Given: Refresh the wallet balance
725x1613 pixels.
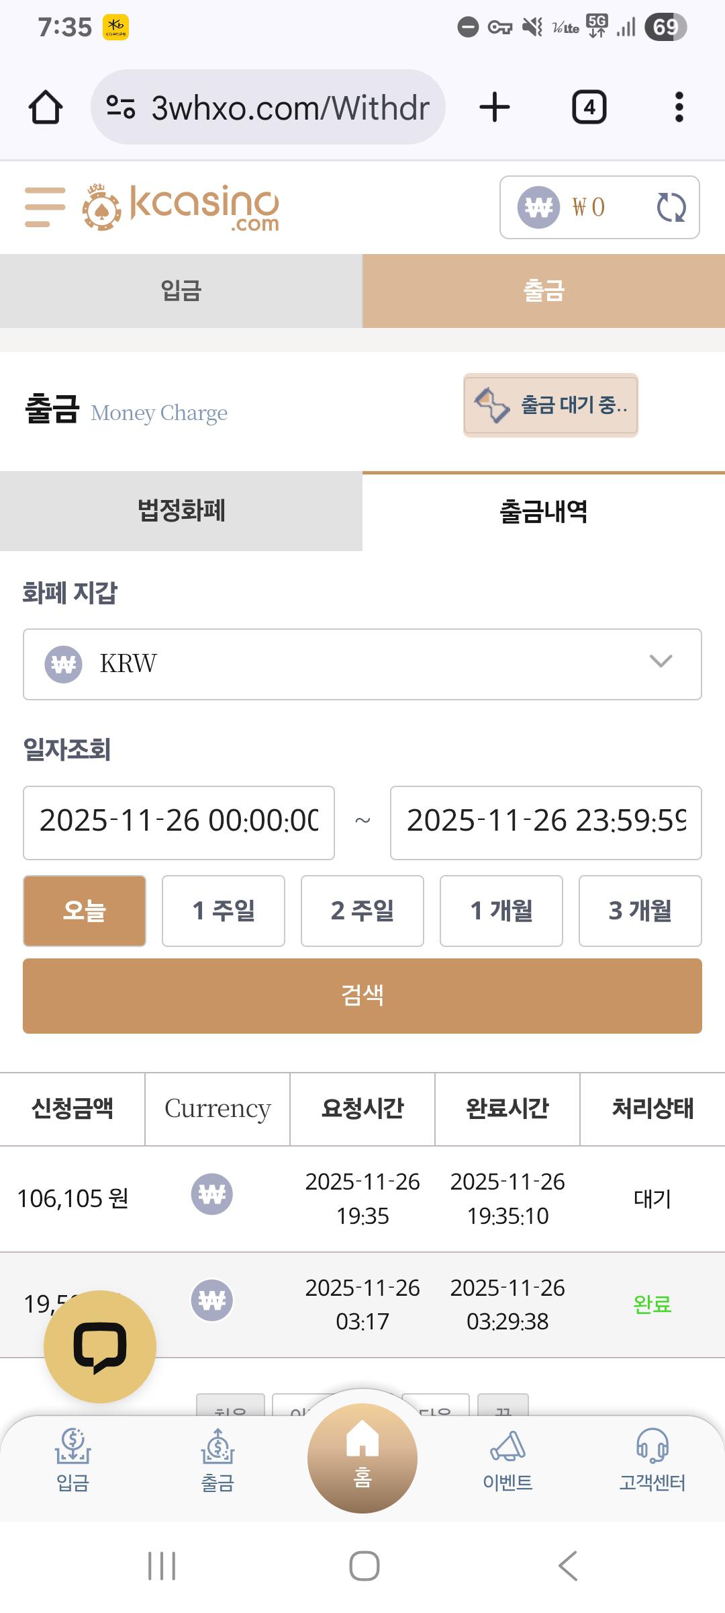Looking at the screenshot, I should click(671, 207).
